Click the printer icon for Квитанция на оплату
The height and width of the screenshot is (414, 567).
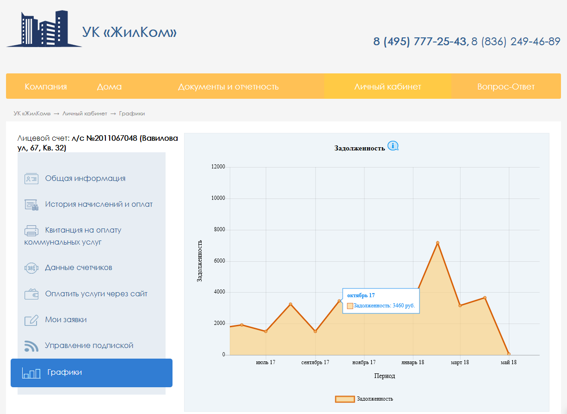[31, 230]
